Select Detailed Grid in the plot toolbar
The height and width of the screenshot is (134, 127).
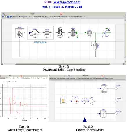pyautogui.click(x=27, y=78)
